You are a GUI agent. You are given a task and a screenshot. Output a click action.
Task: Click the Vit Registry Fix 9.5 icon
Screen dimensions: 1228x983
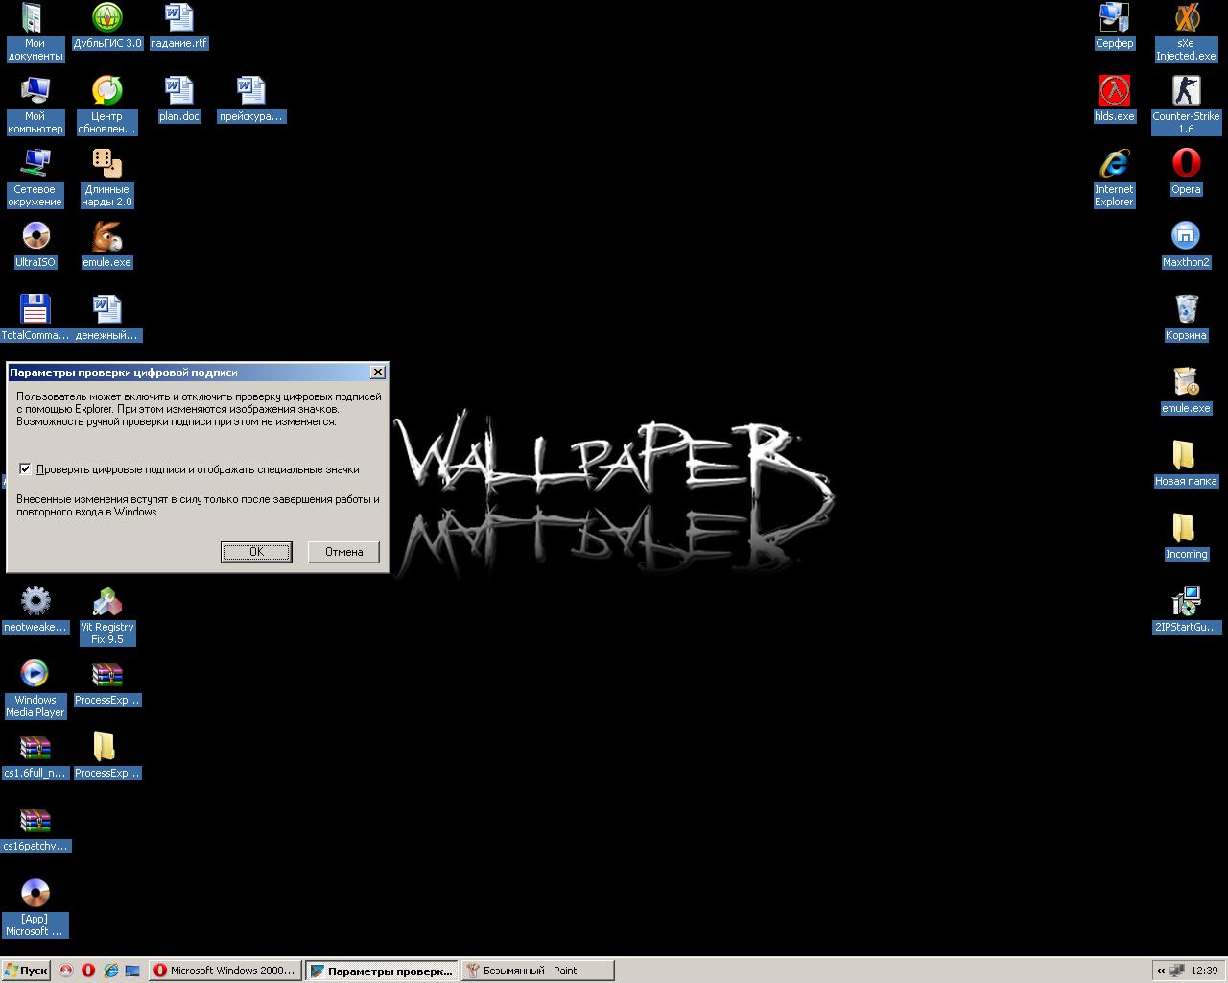[106, 603]
